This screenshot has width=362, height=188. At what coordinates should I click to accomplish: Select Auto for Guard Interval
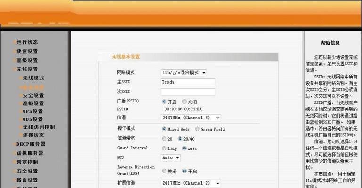[x=184, y=149]
